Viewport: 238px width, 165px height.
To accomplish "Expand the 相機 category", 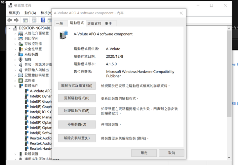I will [x=15, y=60].
